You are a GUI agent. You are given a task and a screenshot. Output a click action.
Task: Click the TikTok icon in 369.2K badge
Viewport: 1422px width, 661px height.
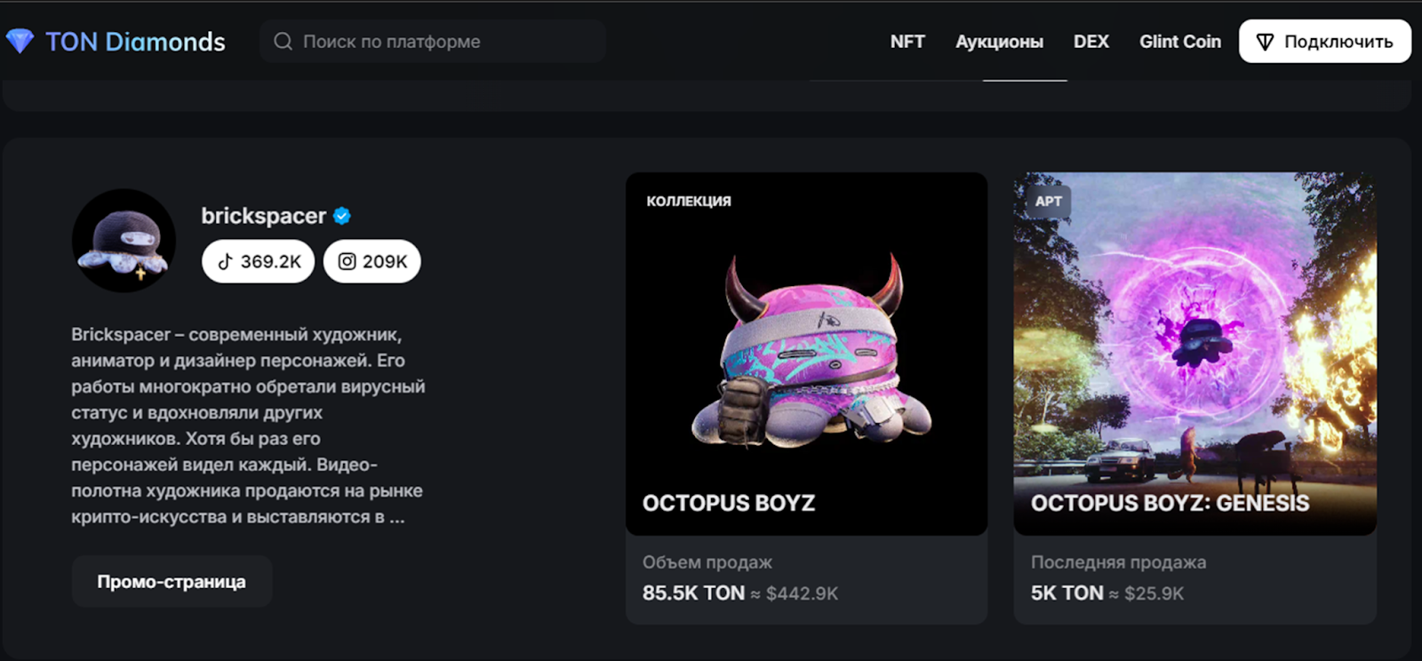(226, 261)
